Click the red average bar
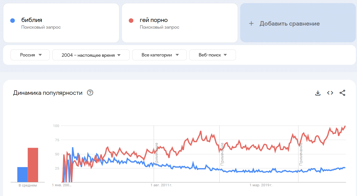The height and width of the screenshot is (196, 357). pos(33,165)
